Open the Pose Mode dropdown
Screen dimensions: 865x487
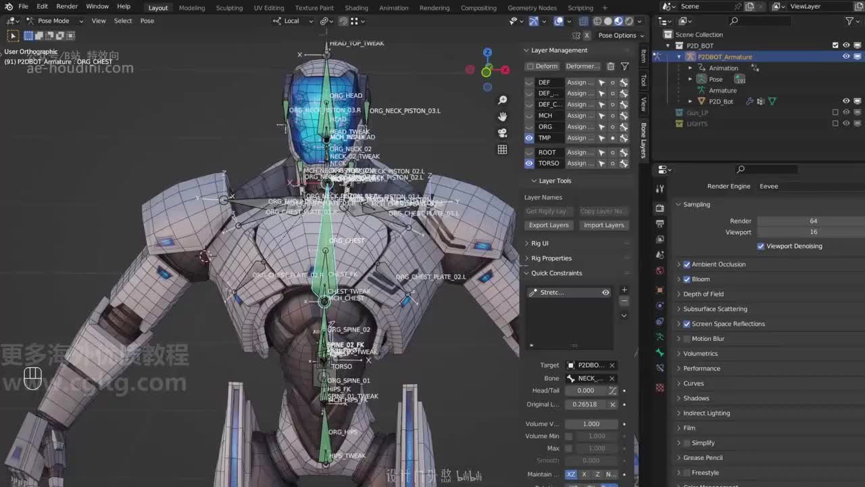coord(54,21)
